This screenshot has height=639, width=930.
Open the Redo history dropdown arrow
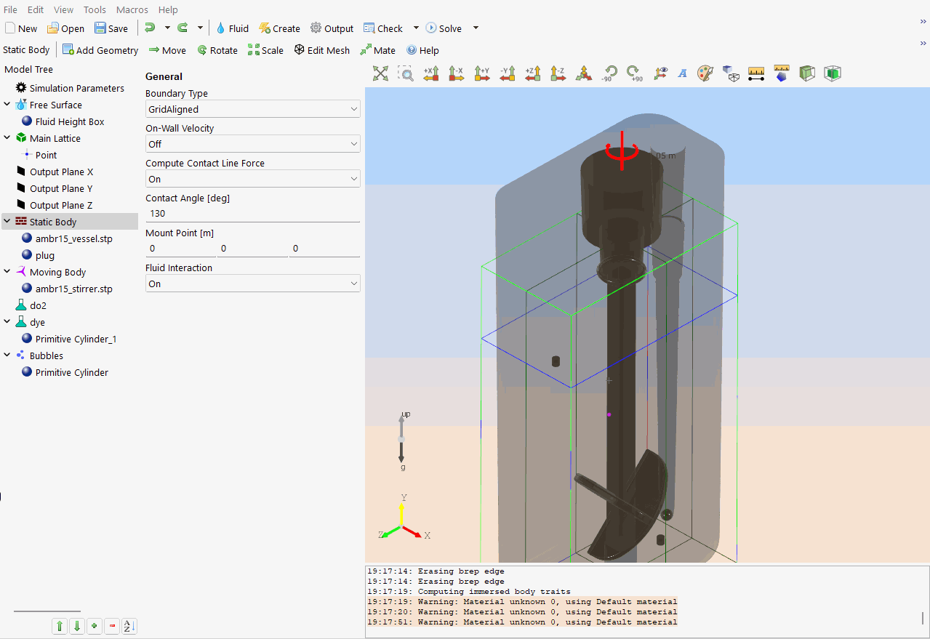coord(200,28)
